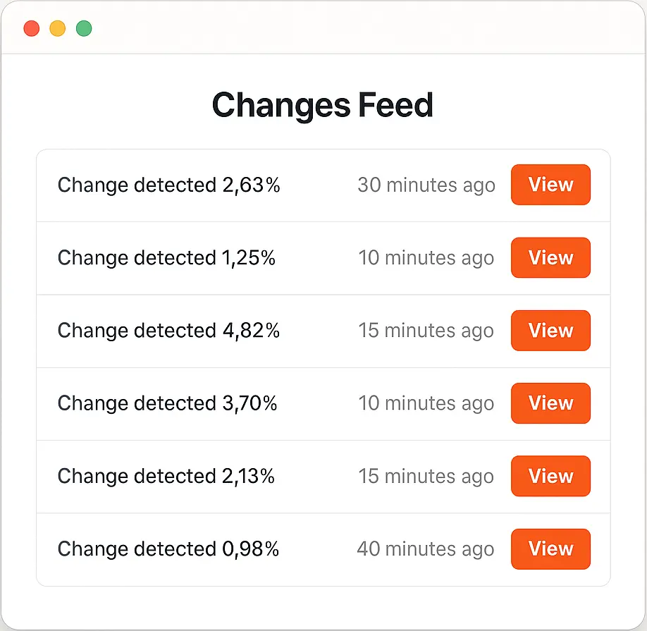The height and width of the screenshot is (631, 647).
Task: Click the View button for 2,13% change
Action: (x=550, y=476)
